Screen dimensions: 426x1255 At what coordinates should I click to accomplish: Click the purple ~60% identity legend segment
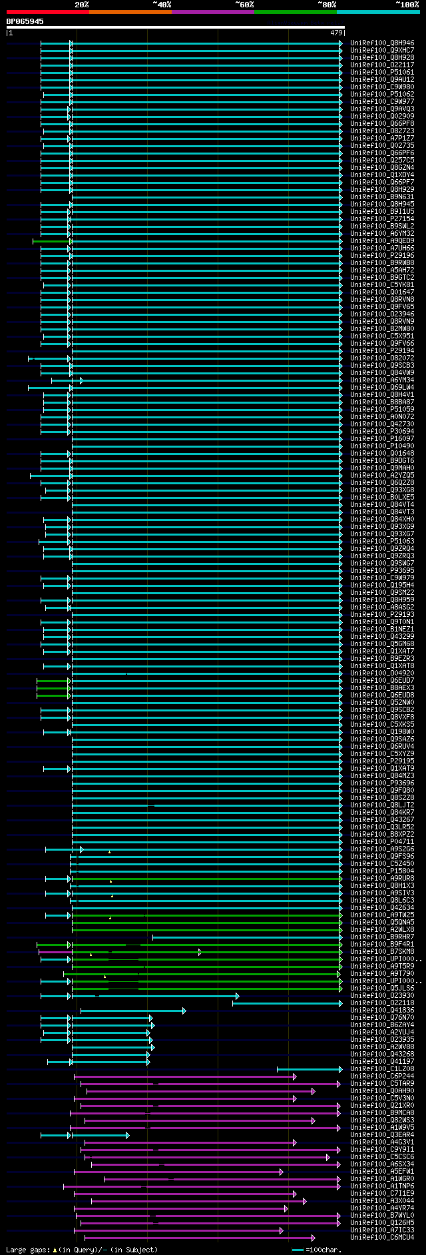[x=213, y=12]
